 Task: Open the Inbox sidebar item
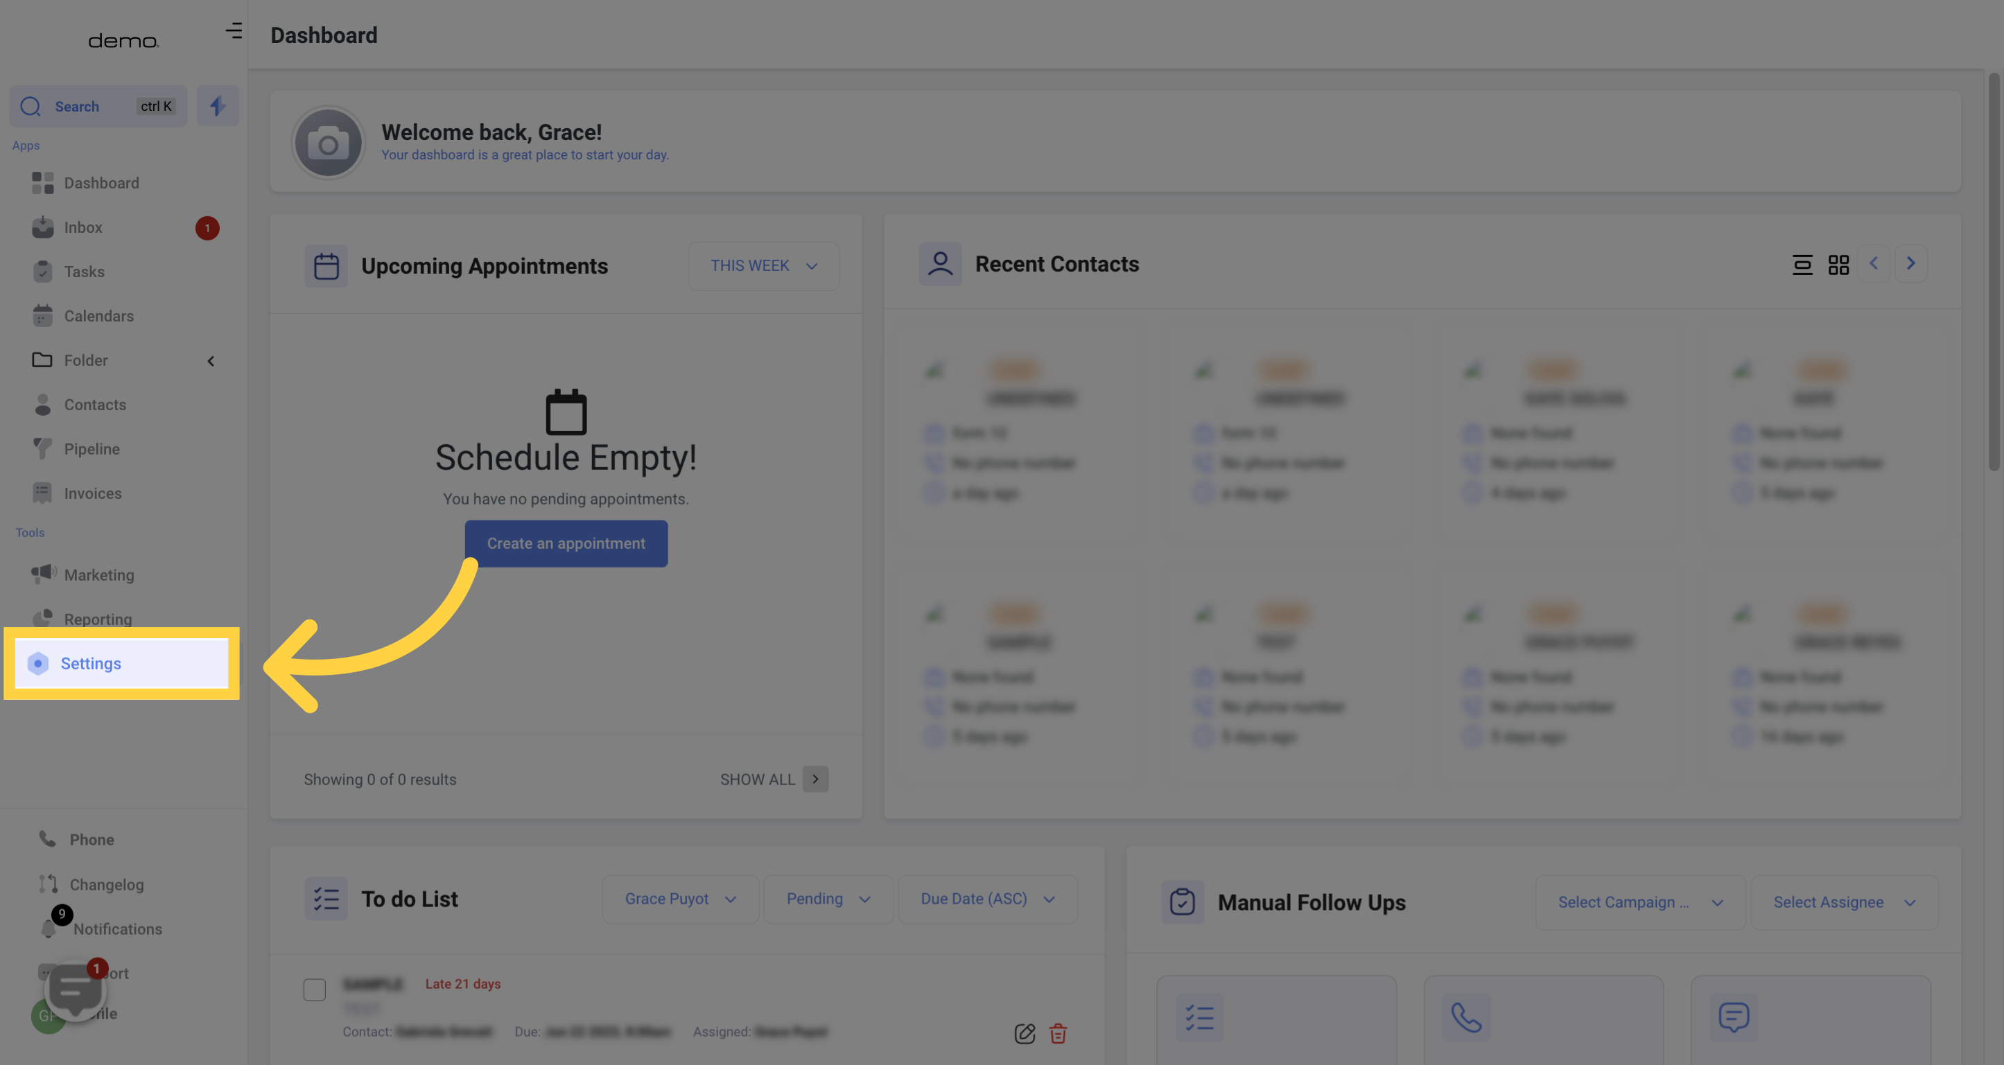click(x=83, y=228)
